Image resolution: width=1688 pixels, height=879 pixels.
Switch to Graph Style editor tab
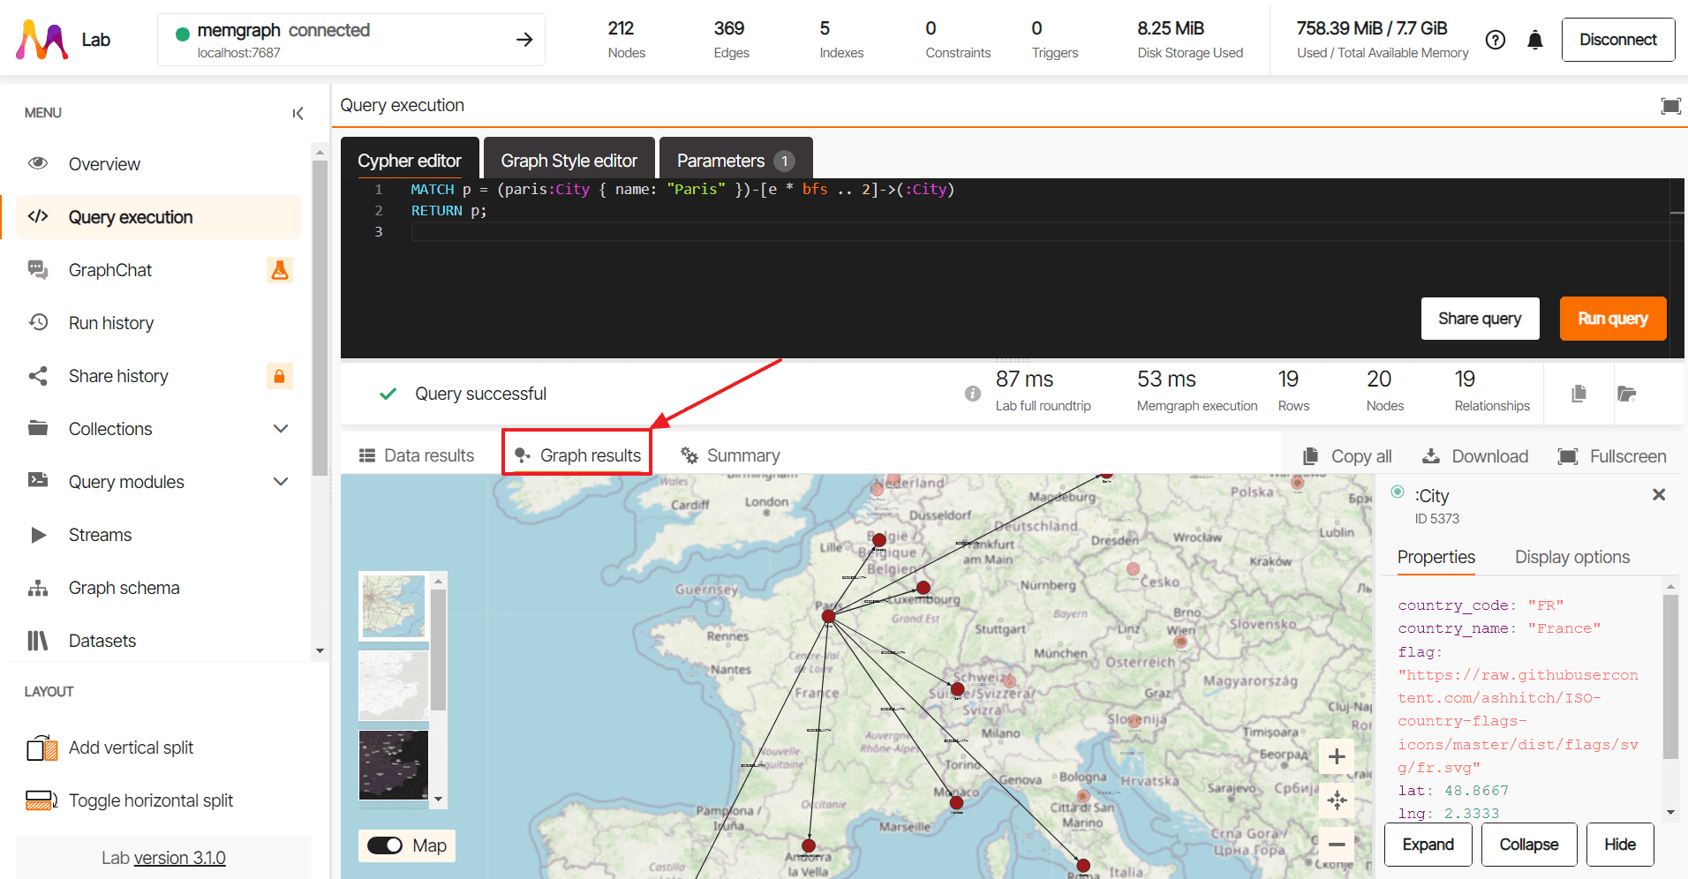[x=569, y=160]
